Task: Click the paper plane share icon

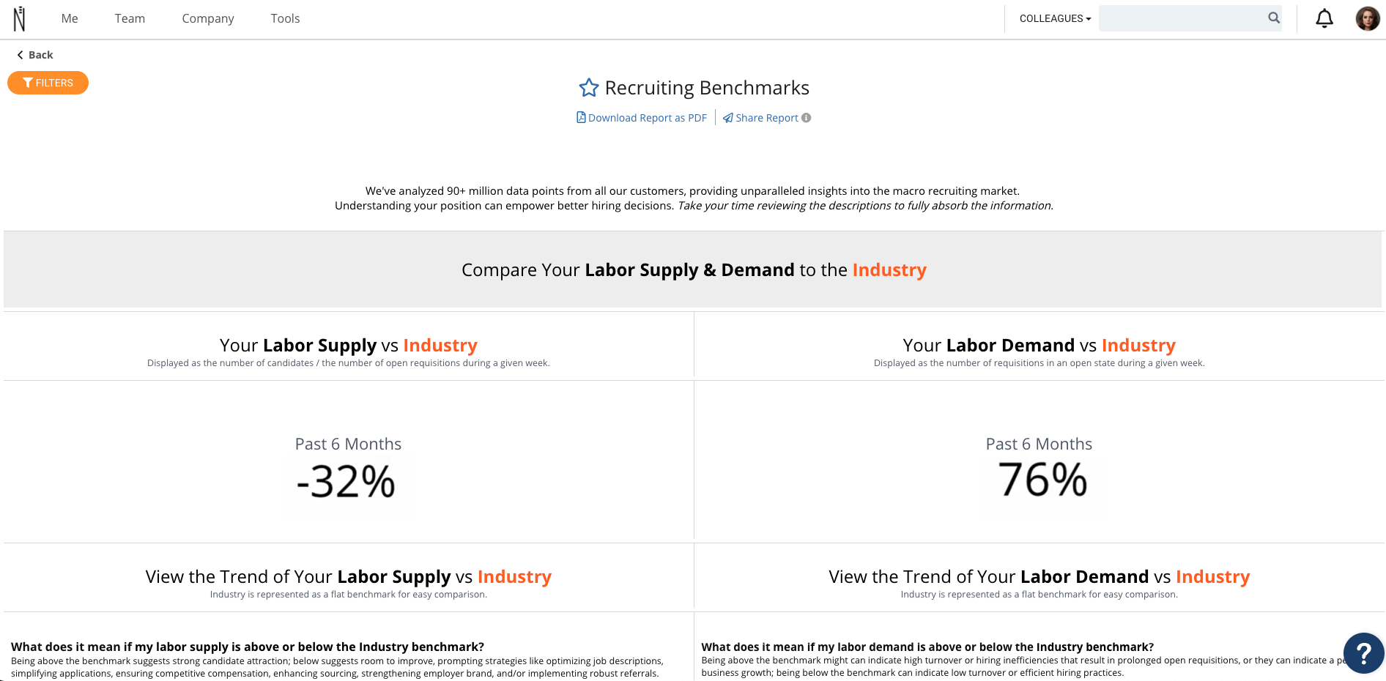Action: (728, 118)
